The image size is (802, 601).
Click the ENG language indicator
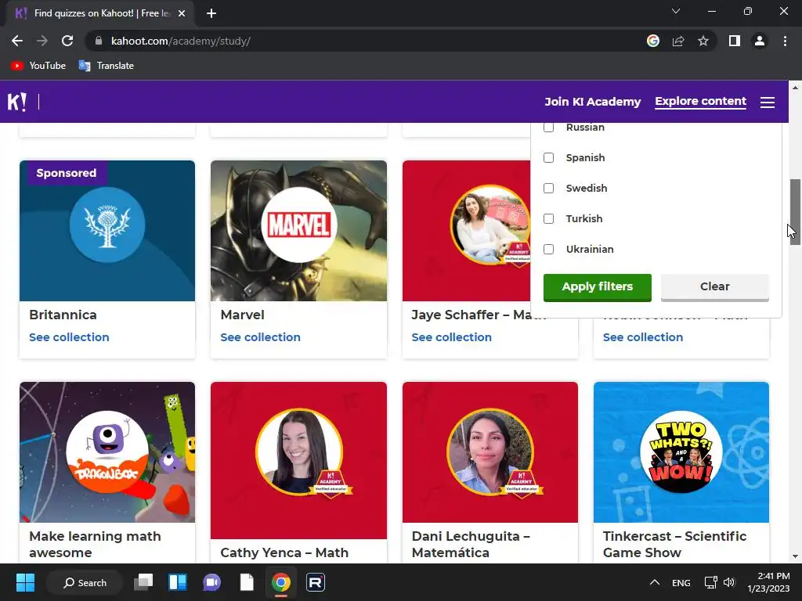point(681,582)
